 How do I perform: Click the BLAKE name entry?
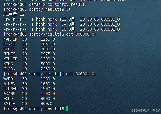pyautogui.click(x=9, y=44)
